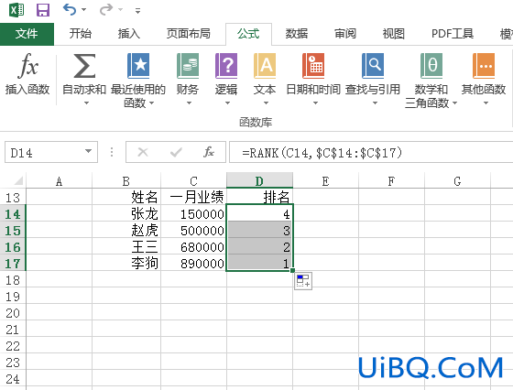Select column D header
This screenshot has height=390, width=513.
point(259,181)
